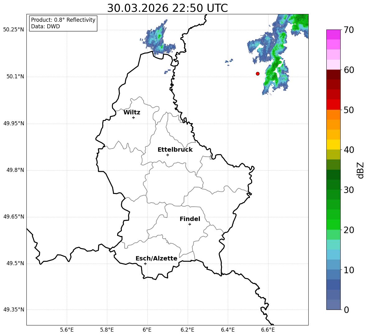Click the 49.35°N latitude label
Viewport: 368px width, 336px height.
tap(14, 310)
